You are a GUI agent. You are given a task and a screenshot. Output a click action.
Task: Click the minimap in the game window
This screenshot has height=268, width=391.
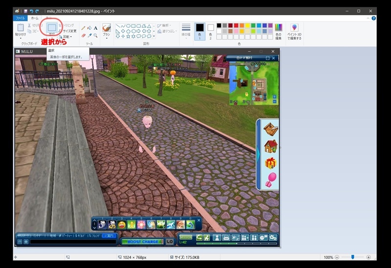click(x=254, y=83)
